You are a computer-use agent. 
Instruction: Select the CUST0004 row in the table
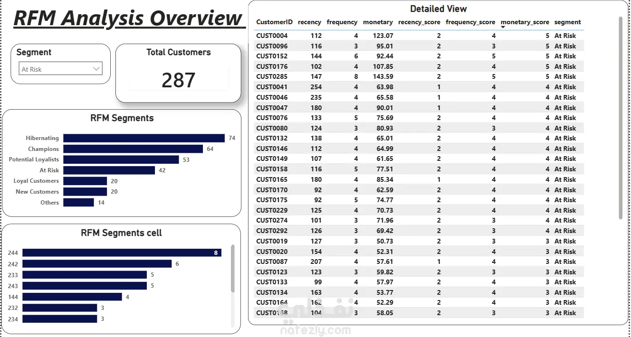tap(419, 36)
